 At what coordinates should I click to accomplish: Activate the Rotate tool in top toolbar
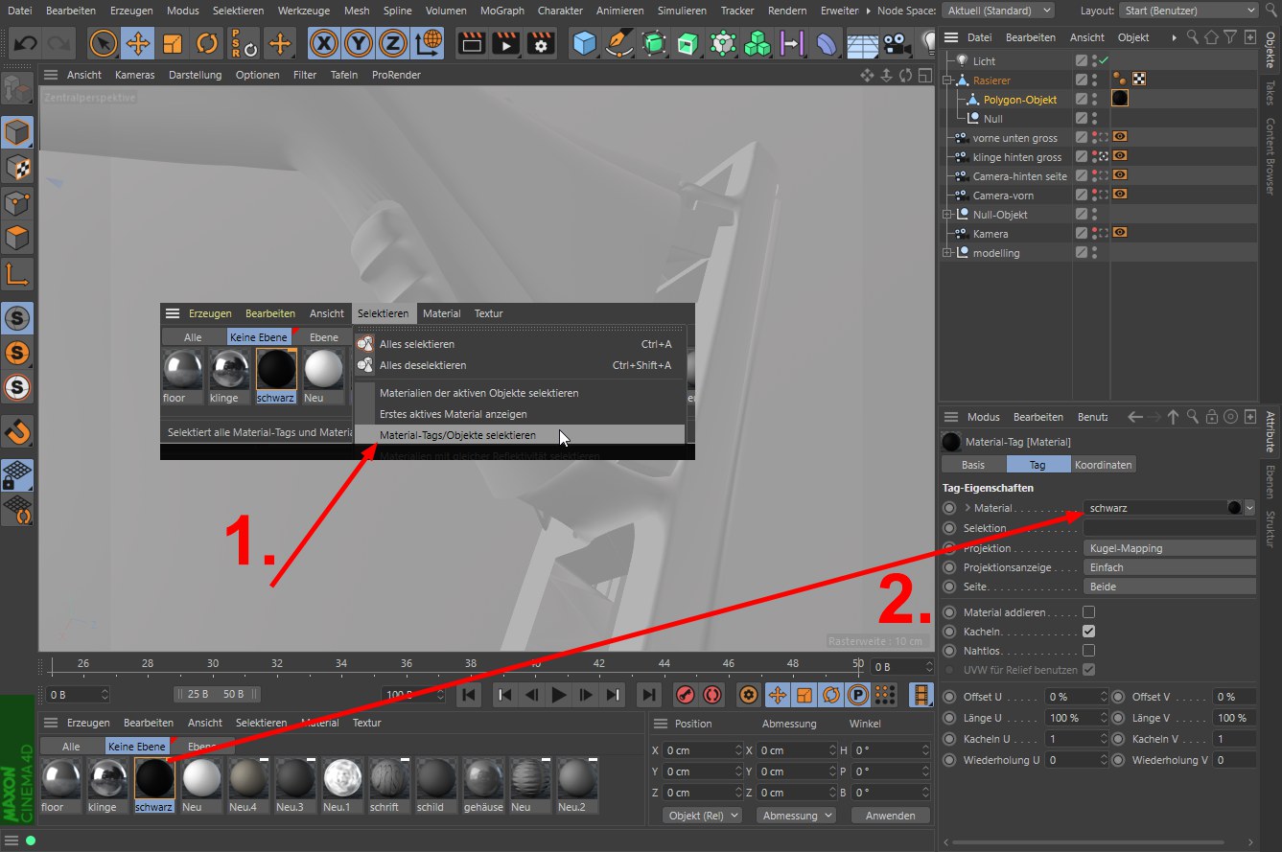tap(207, 43)
